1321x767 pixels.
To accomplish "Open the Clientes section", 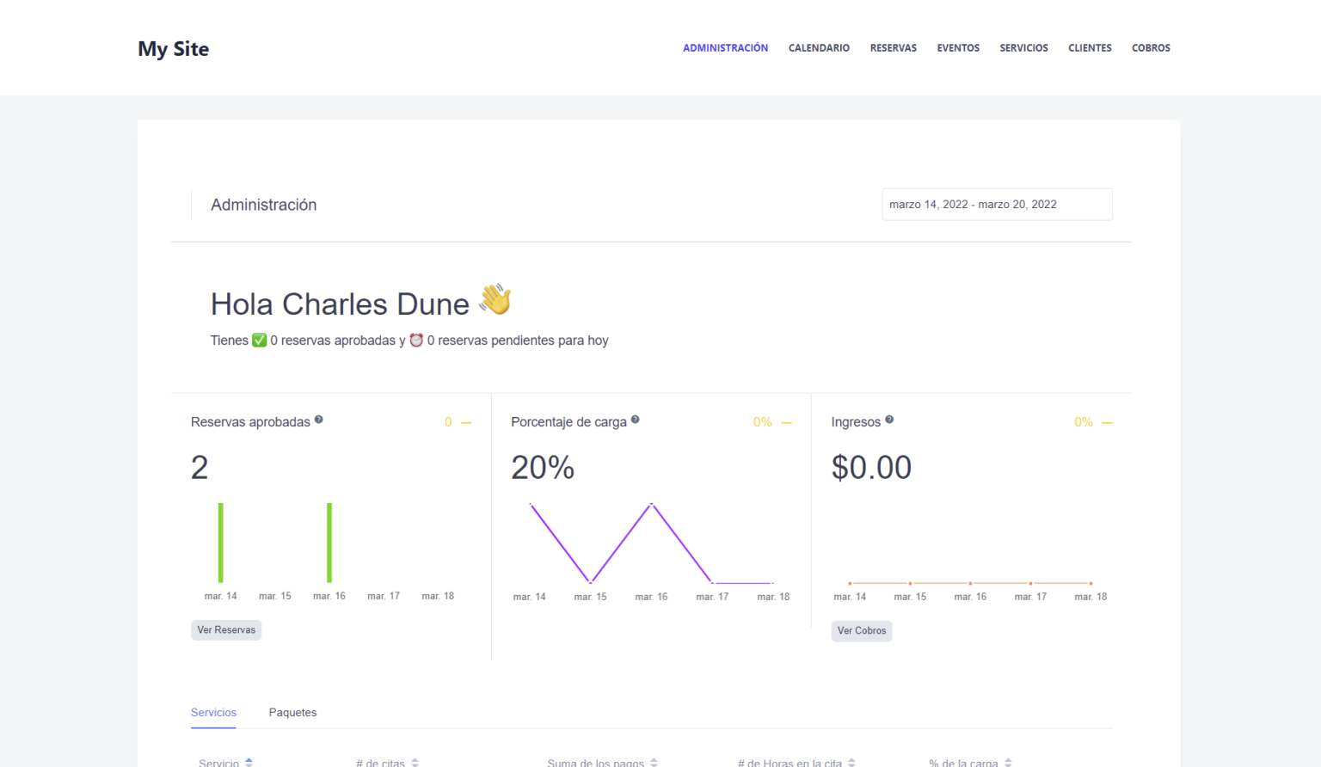I will tap(1090, 48).
